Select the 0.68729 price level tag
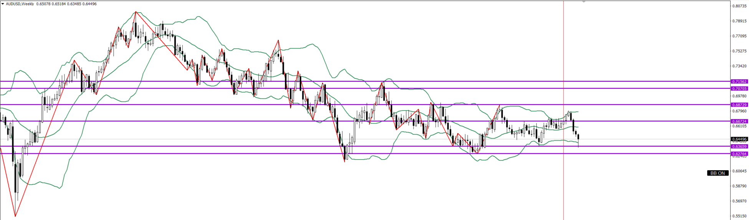 (739, 105)
